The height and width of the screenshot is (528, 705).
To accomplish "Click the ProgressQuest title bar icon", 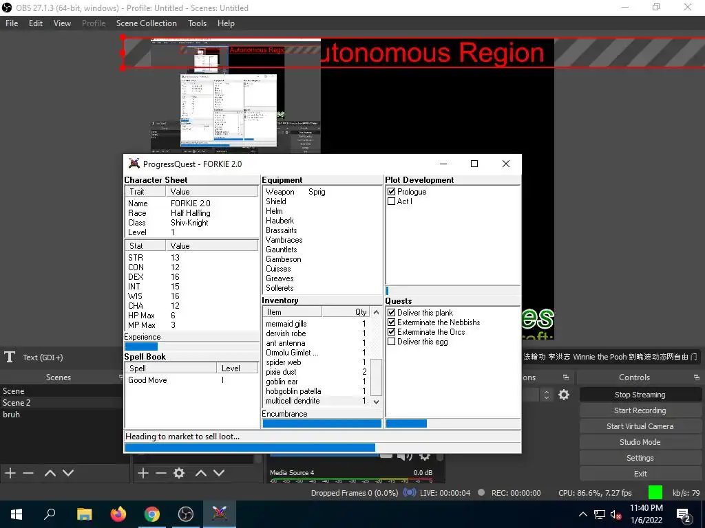I will [134, 164].
